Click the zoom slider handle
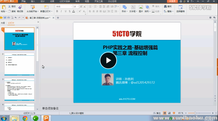Viewport: 218px width, 121px height. point(195,113)
